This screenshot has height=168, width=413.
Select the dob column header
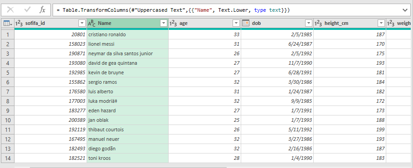point(277,24)
